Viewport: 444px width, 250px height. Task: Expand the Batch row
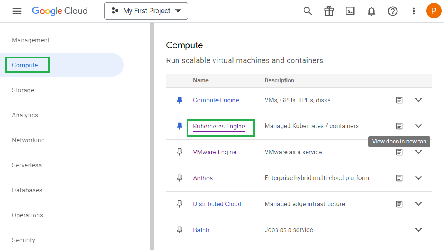point(419,230)
